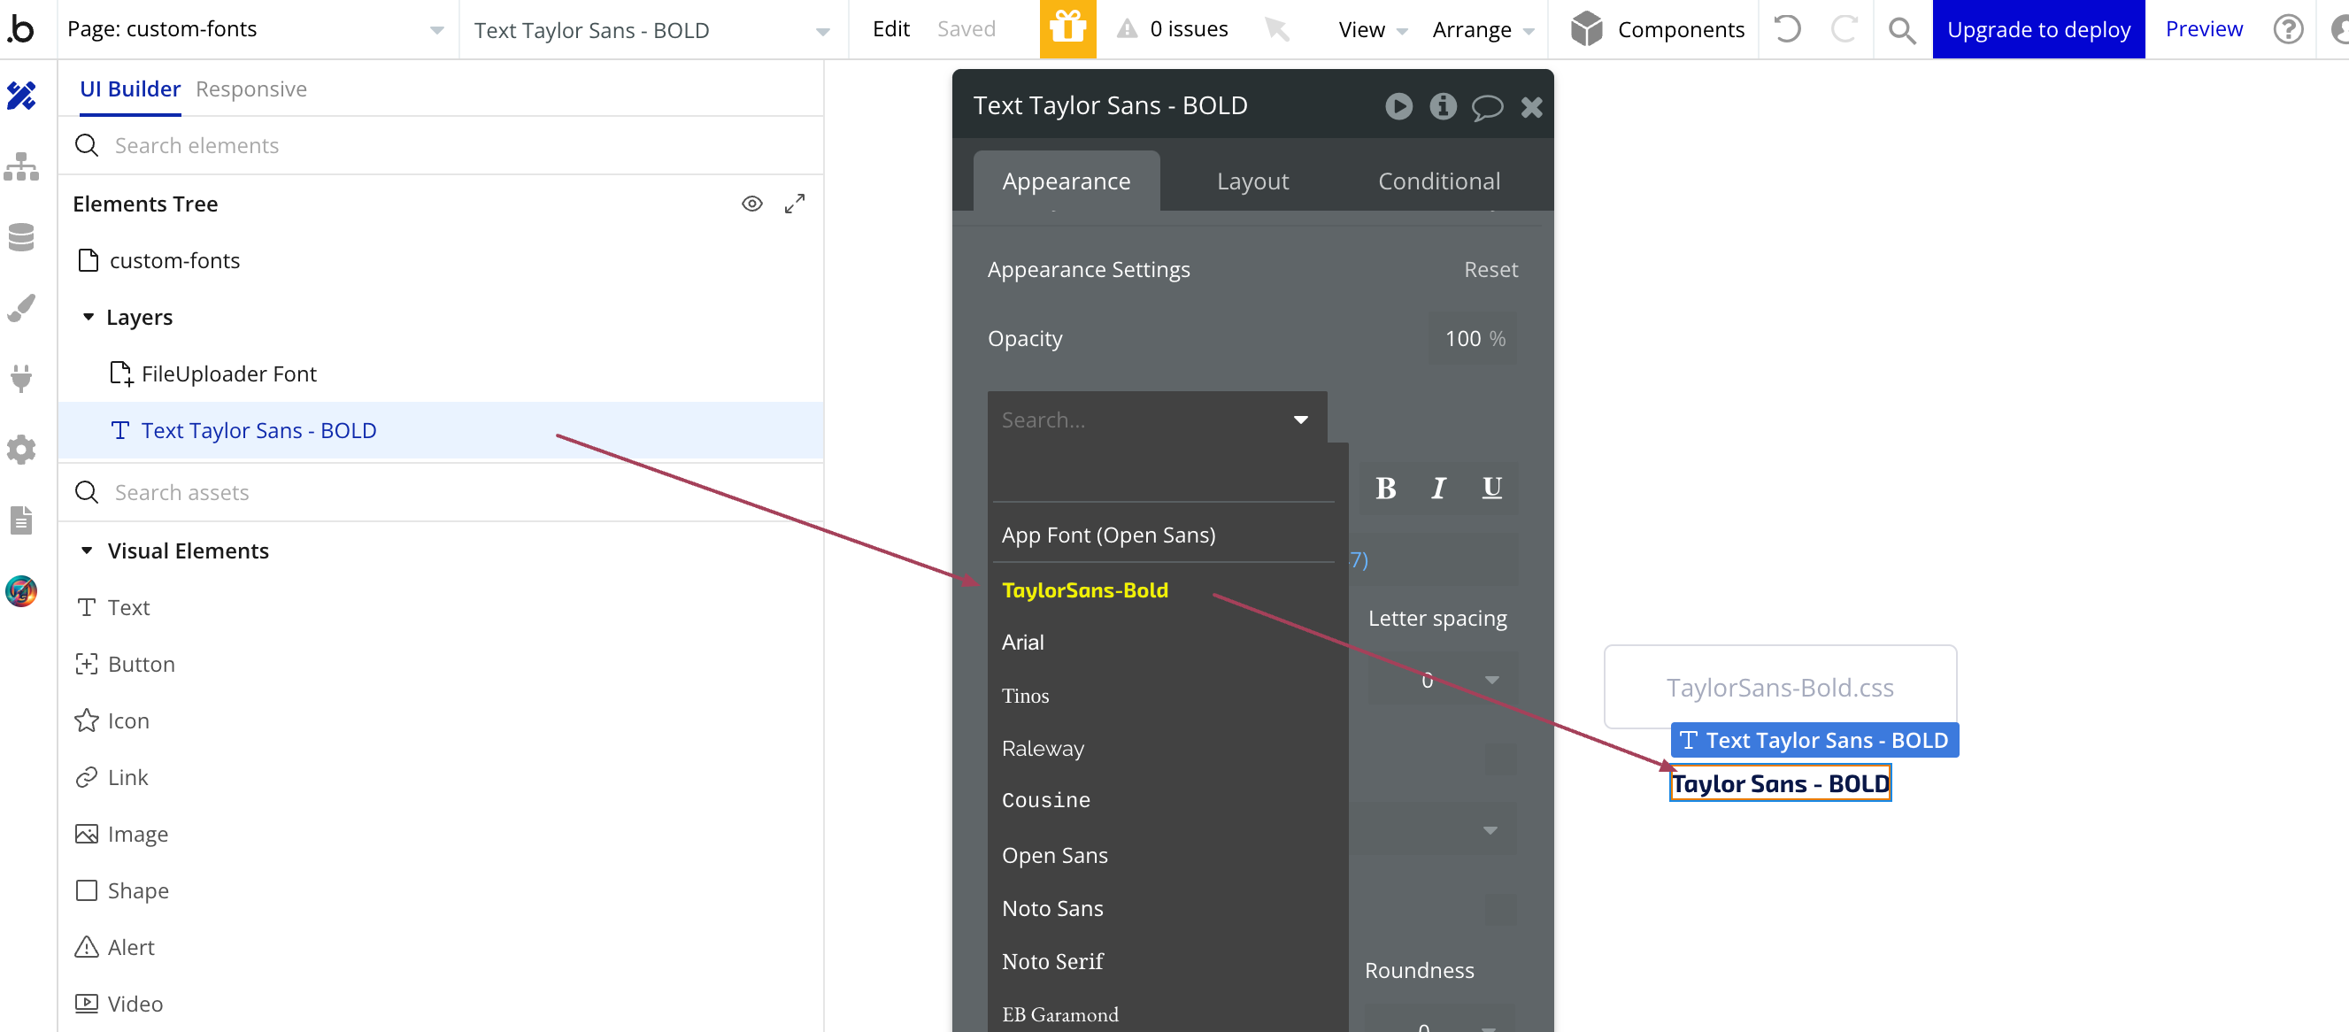Click the Play preview icon in dialog
The height and width of the screenshot is (1032, 2349).
tap(1398, 106)
